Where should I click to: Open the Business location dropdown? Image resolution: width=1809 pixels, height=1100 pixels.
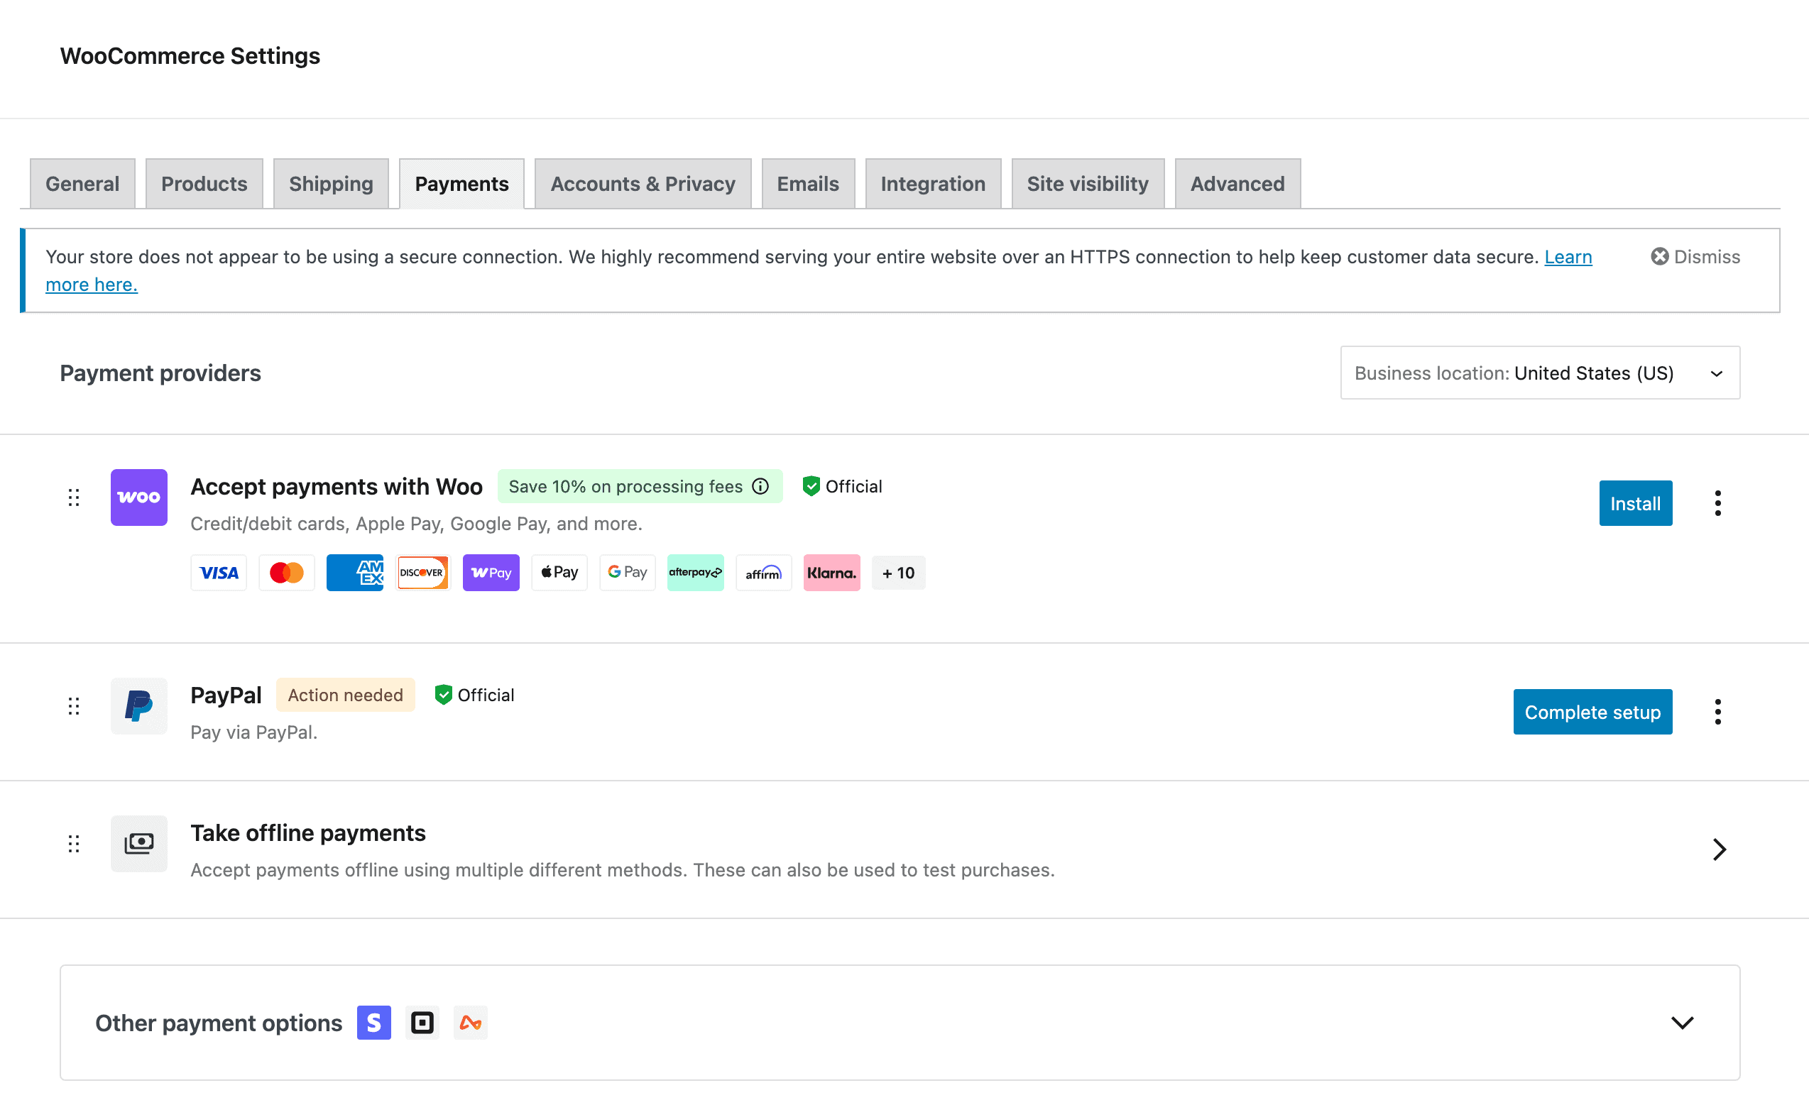point(1539,373)
